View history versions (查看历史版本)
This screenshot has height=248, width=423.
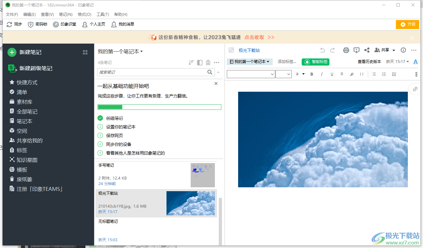pos(369,62)
